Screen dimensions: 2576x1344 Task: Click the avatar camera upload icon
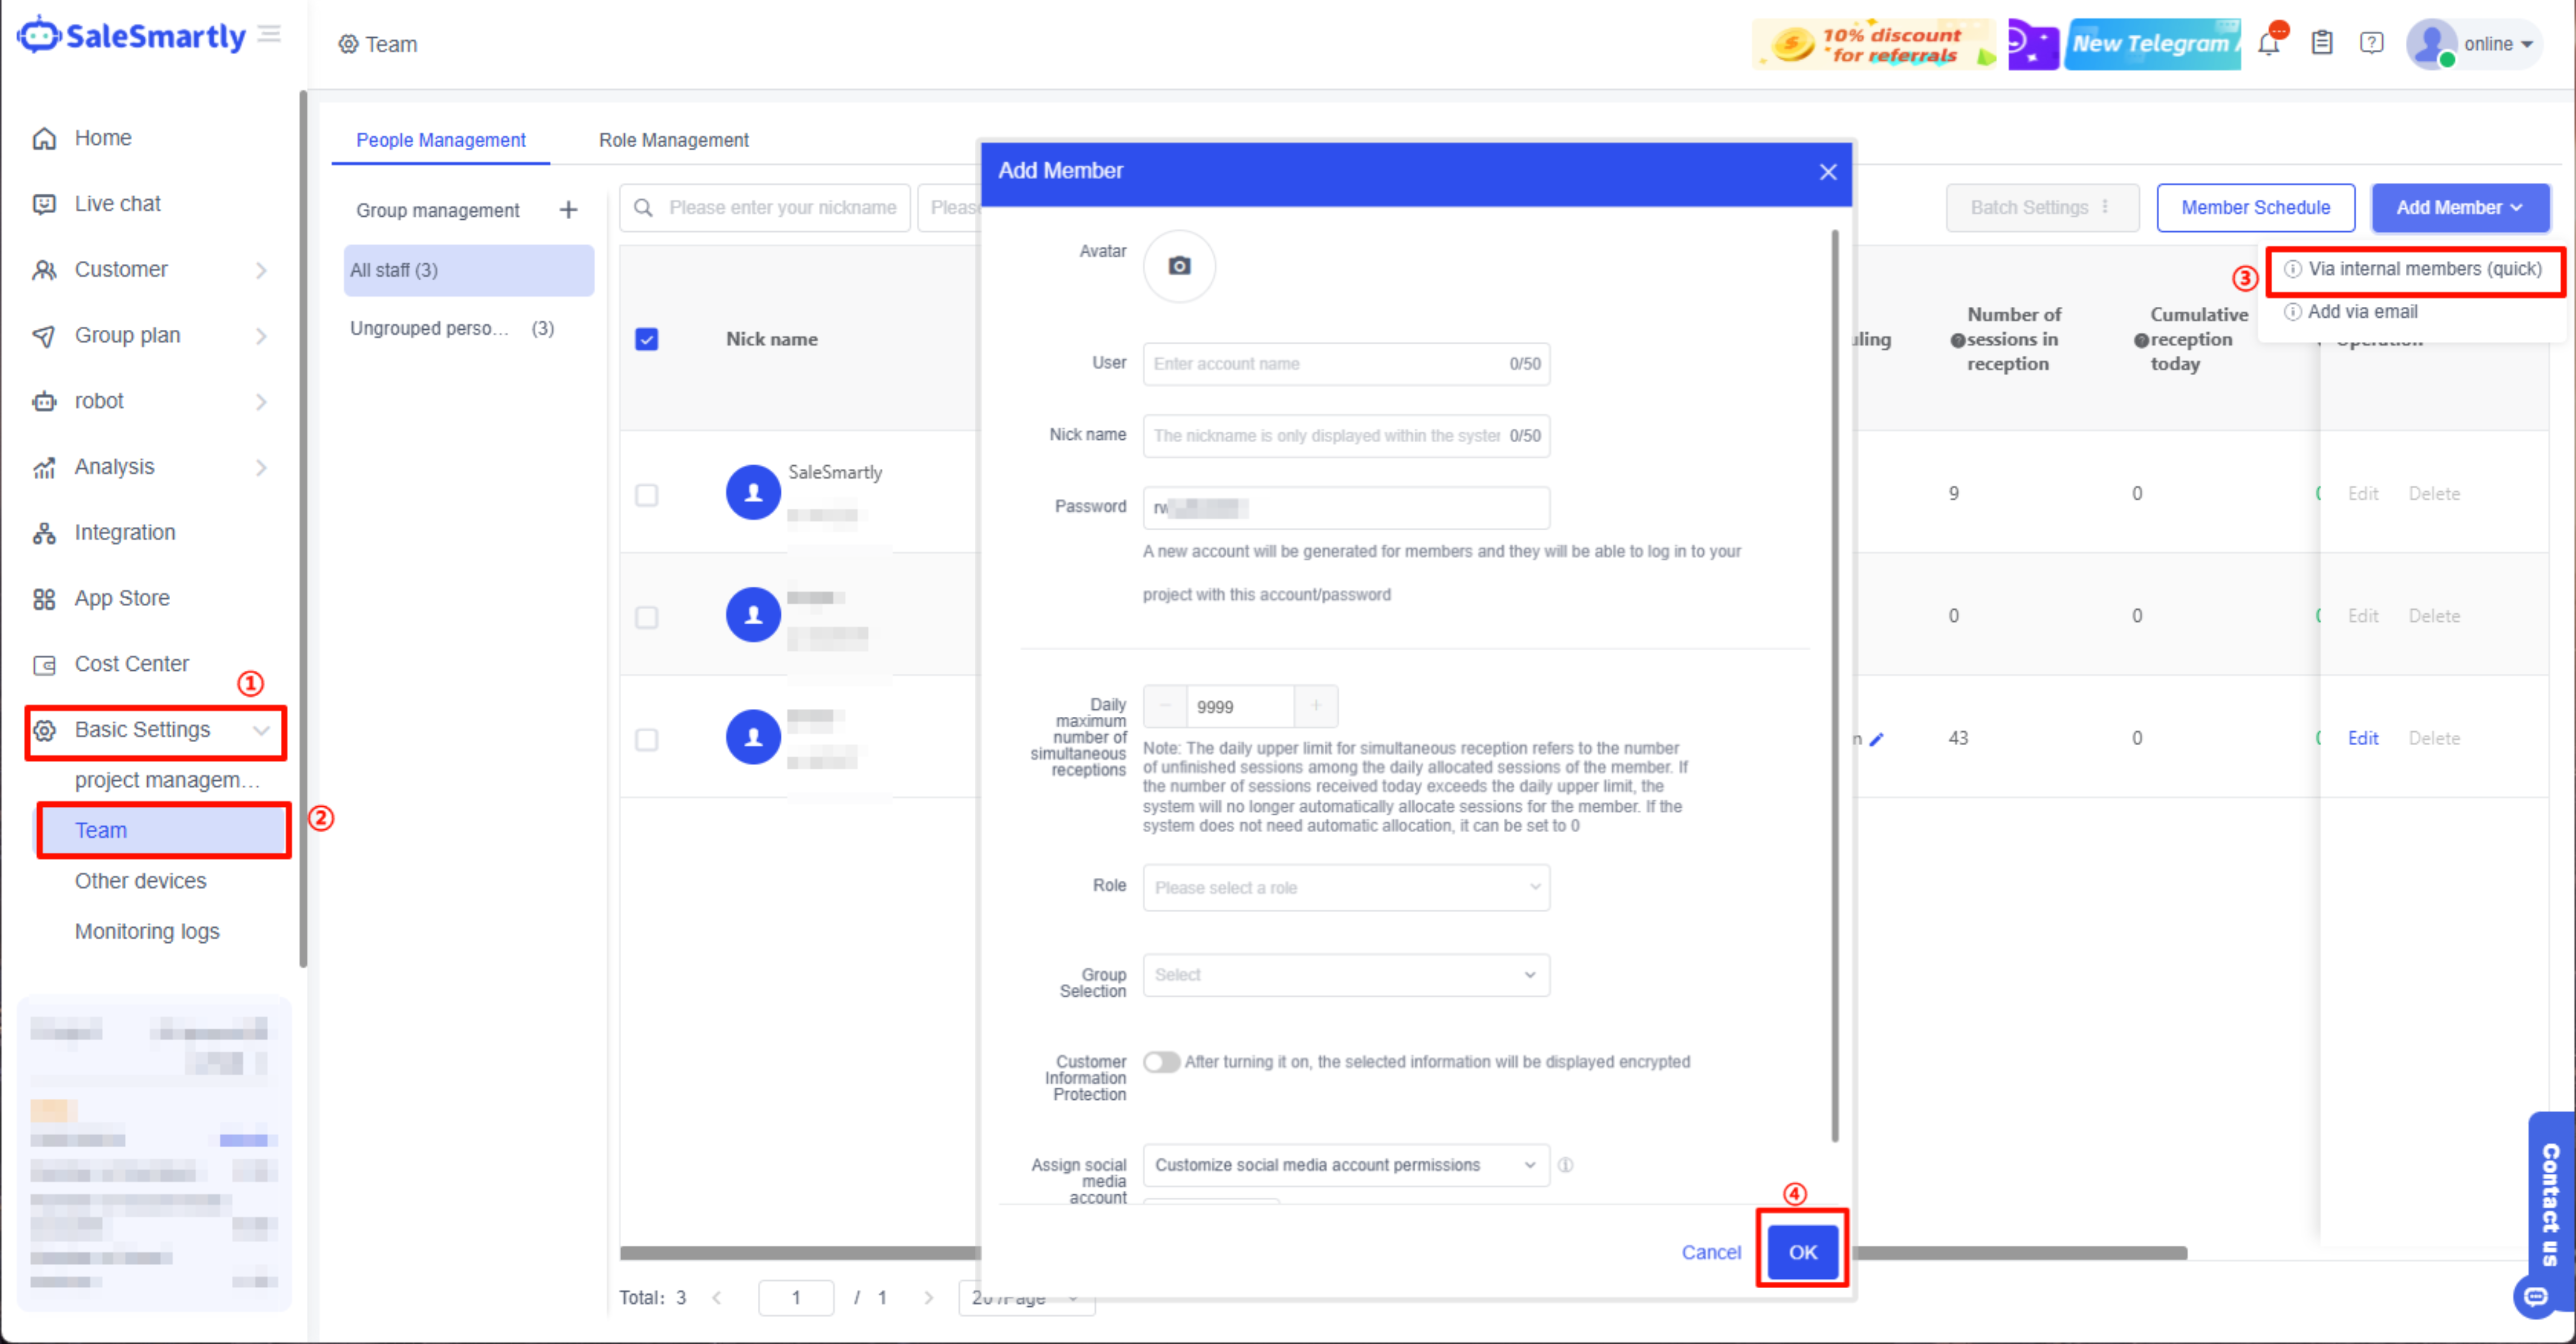(1179, 266)
